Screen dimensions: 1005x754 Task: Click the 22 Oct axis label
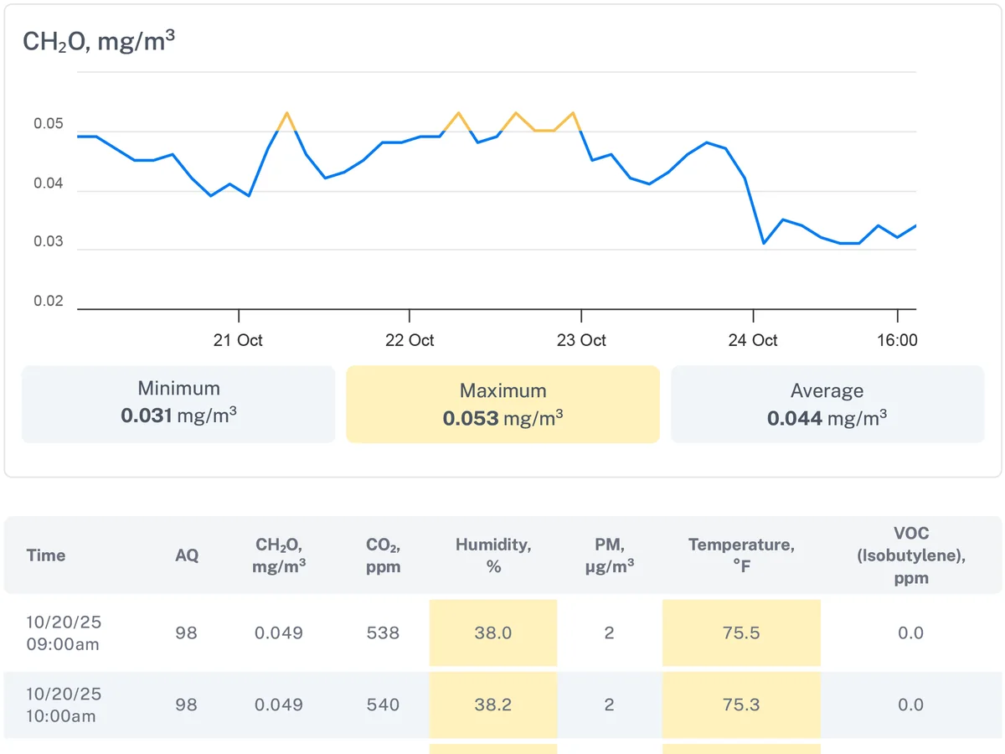[410, 340]
